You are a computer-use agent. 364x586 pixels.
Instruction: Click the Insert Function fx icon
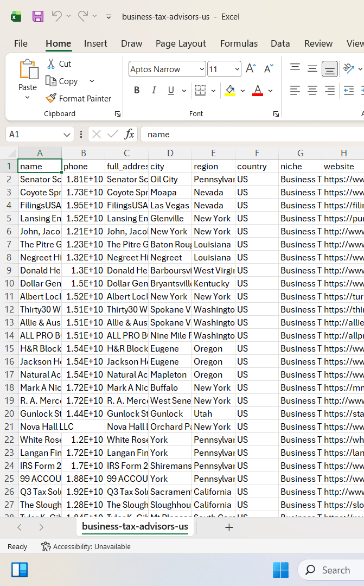[x=129, y=134]
